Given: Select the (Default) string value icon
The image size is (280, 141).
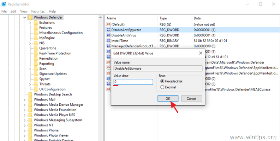Looking at the screenshot, I should pos(108,24).
